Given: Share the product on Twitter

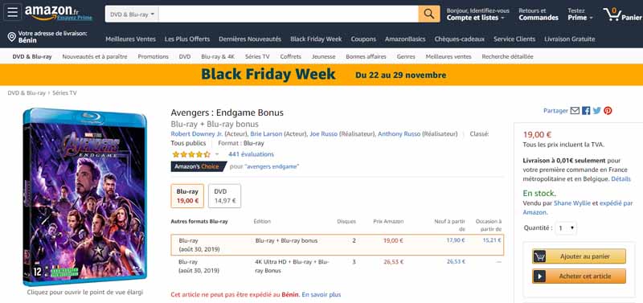Looking at the screenshot, I should click(x=597, y=111).
